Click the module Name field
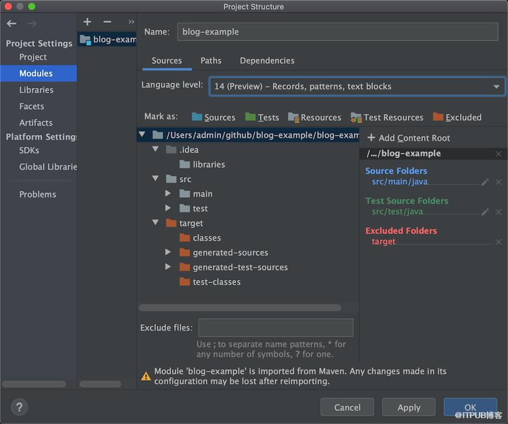 coord(337,32)
